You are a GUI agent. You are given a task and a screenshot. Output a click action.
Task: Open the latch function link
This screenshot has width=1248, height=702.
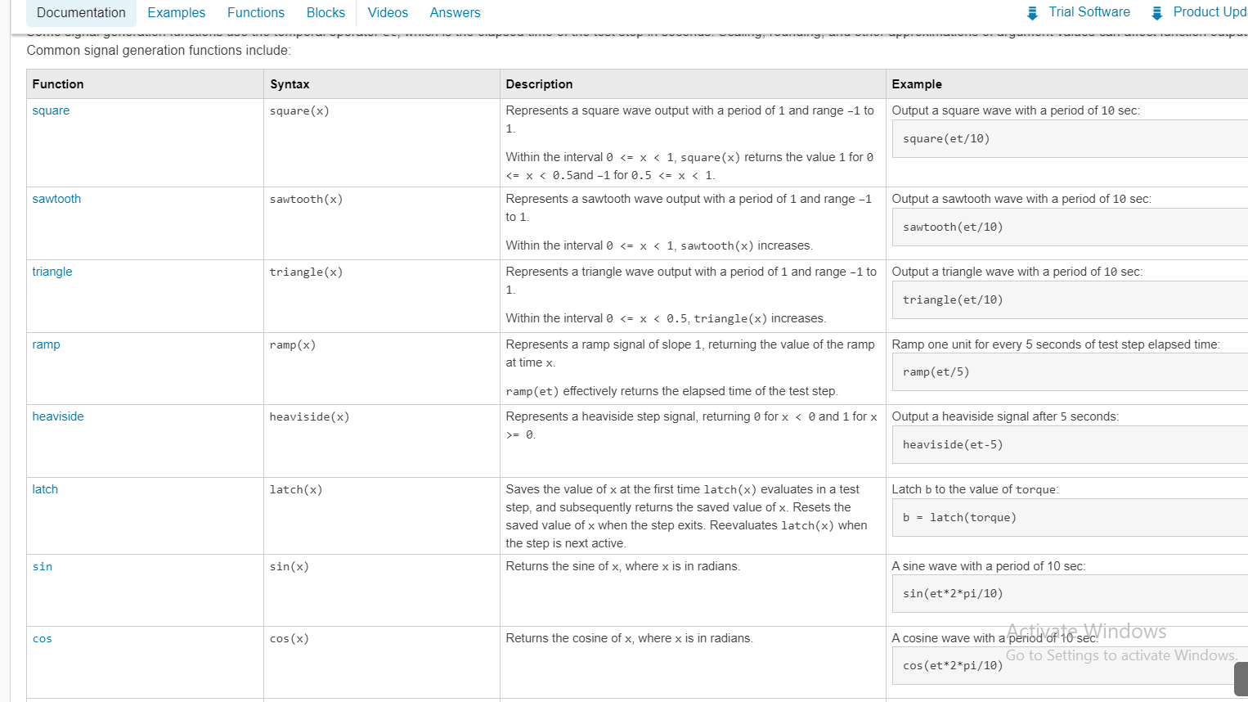pyautogui.click(x=45, y=488)
